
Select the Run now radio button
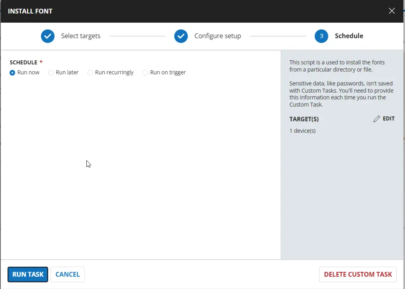coord(12,73)
